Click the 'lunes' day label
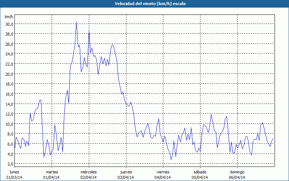The width and height of the screenshot is (289, 181). coord(14,172)
